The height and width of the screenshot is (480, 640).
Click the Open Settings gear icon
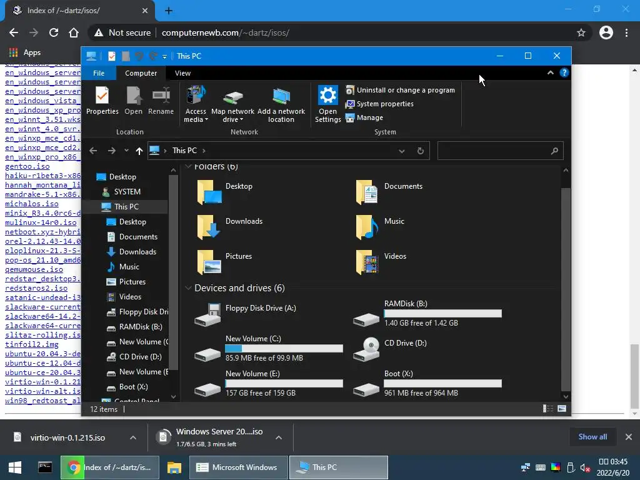(x=327, y=96)
